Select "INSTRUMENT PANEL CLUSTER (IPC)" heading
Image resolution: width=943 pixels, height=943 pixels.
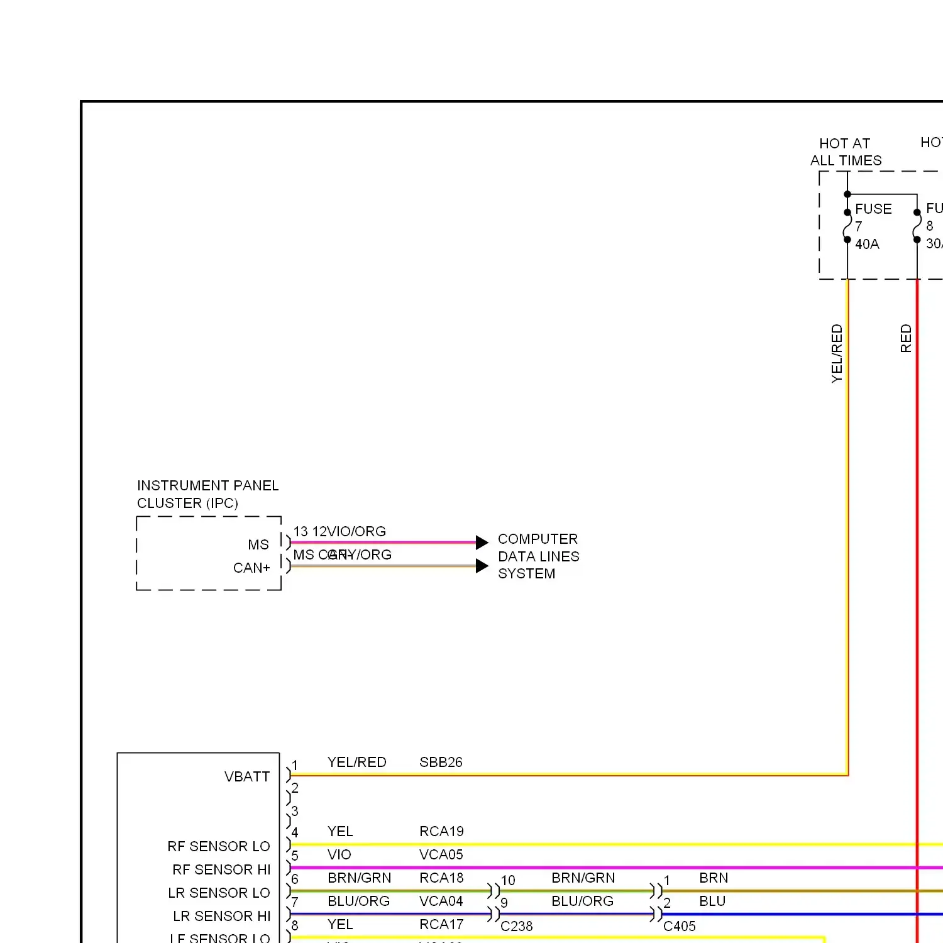tap(208, 494)
